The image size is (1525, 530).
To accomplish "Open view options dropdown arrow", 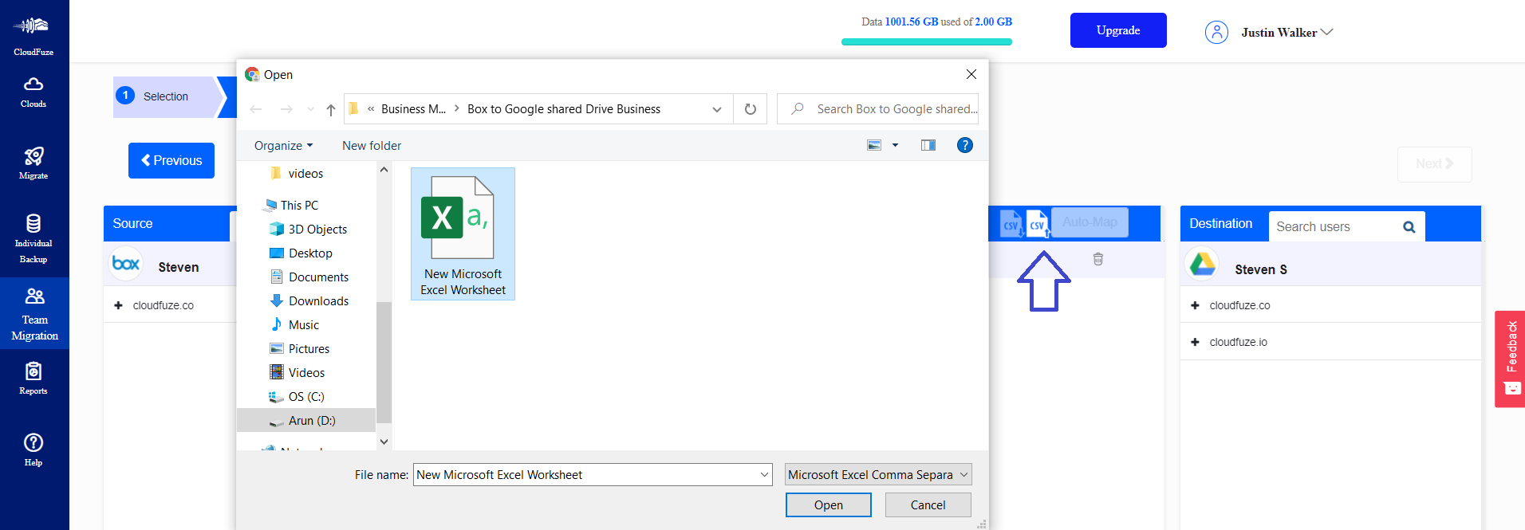I will tap(895, 145).
